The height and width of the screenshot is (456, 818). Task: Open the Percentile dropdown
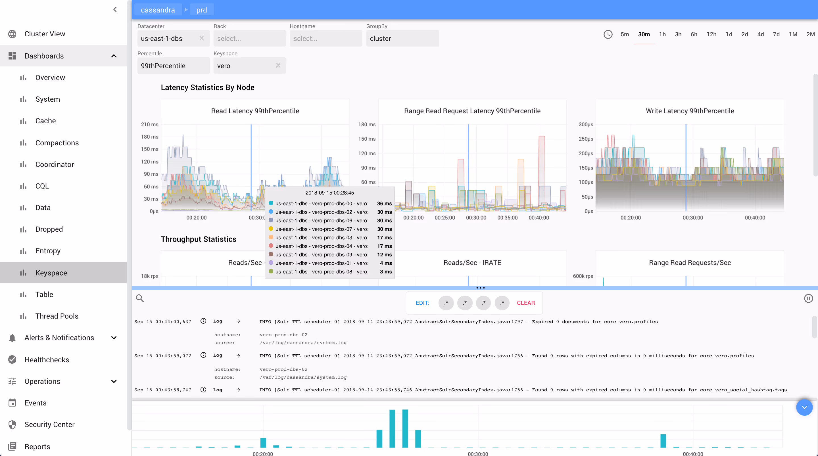coord(173,66)
